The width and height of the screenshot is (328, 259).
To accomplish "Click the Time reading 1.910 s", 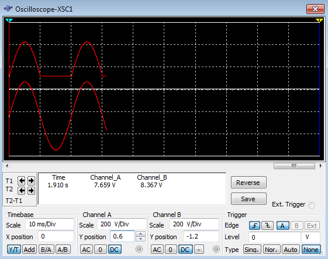I will click(x=58, y=185).
